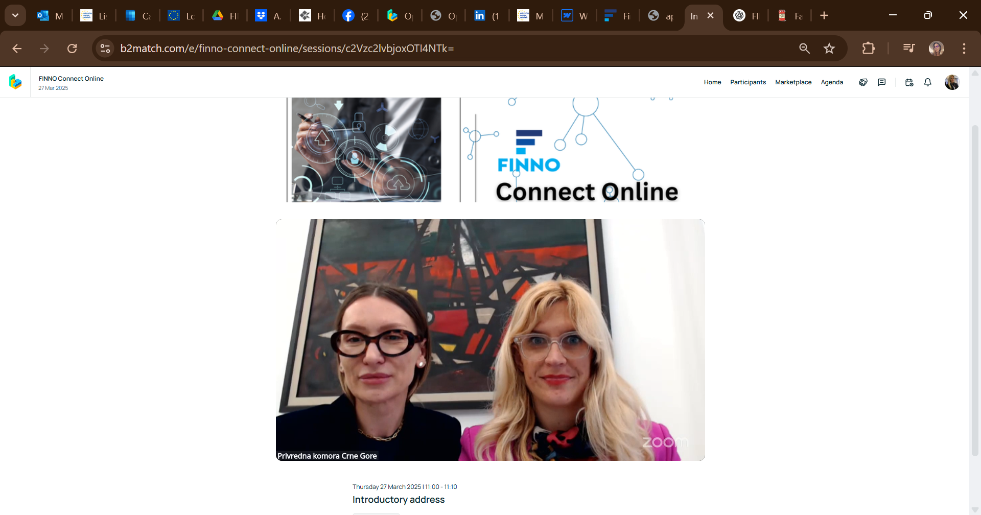Viewport: 981px width, 515px height.
Task: Open the b2match user profile avatar
Action: [x=952, y=82]
